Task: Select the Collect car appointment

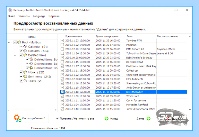Action: pyautogui.click(x=123, y=70)
